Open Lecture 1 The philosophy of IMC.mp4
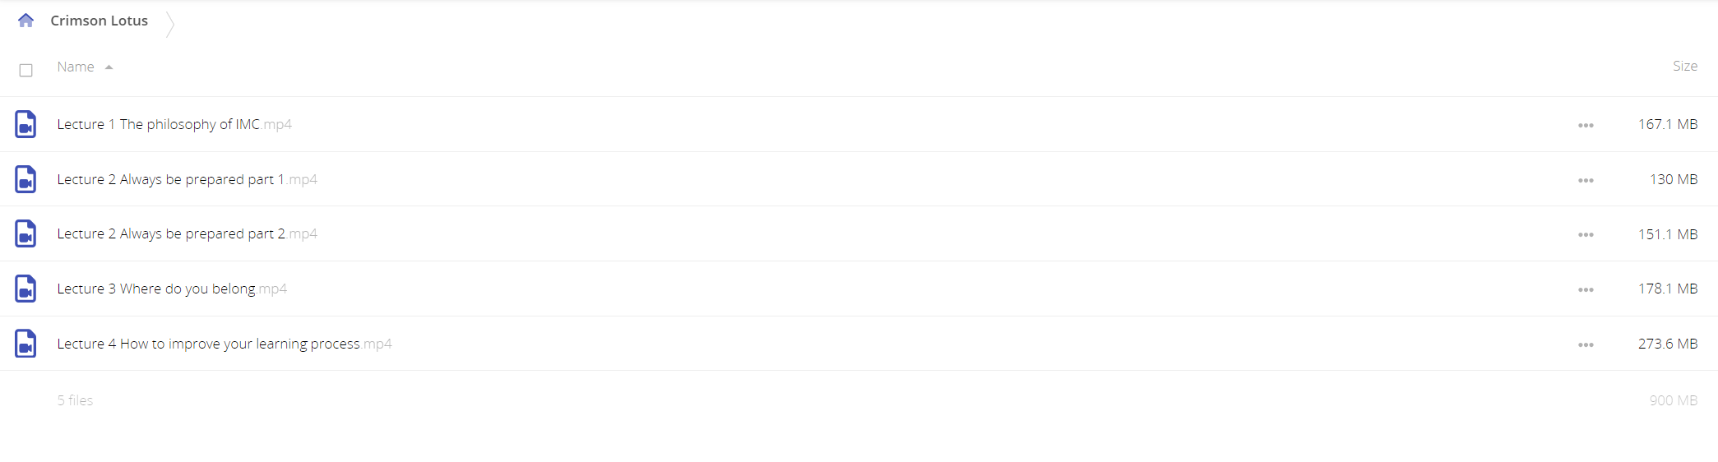The height and width of the screenshot is (462, 1718). pyautogui.click(x=174, y=124)
